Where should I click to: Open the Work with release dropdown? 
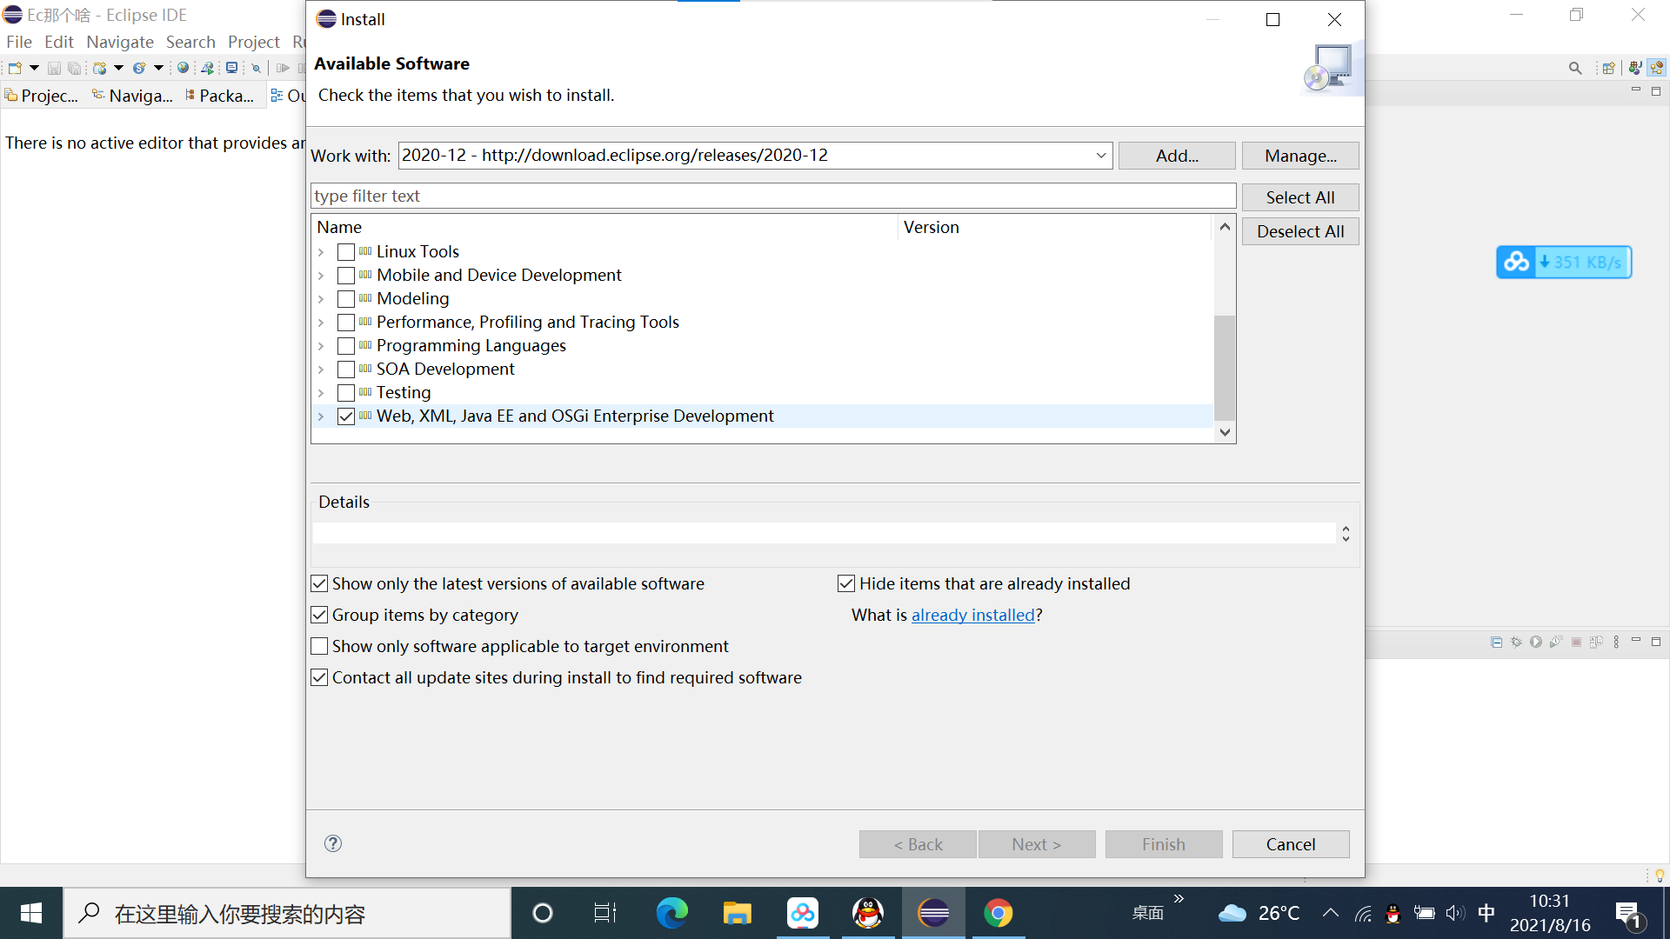pos(1101,155)
